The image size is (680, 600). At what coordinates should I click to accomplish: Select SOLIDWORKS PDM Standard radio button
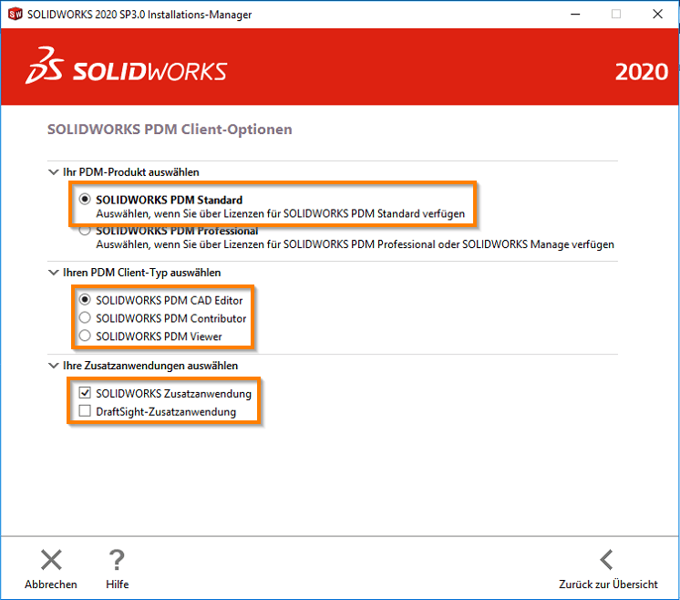[x=85, y=199]
